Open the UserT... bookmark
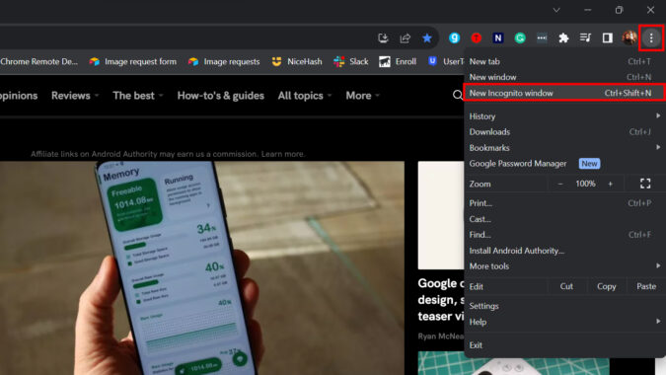The image size is (666, 375). pos(446,61)
